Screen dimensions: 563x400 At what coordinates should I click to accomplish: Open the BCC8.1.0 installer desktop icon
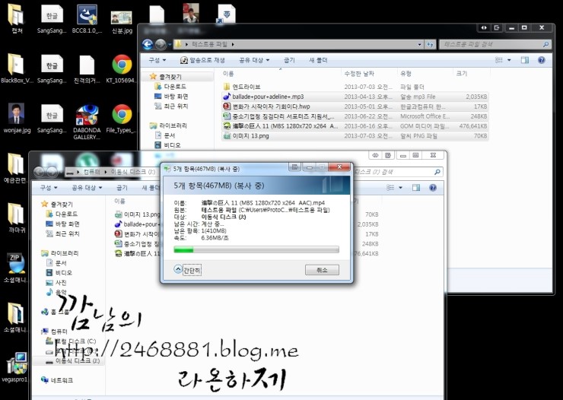click(x=87, y=14)
